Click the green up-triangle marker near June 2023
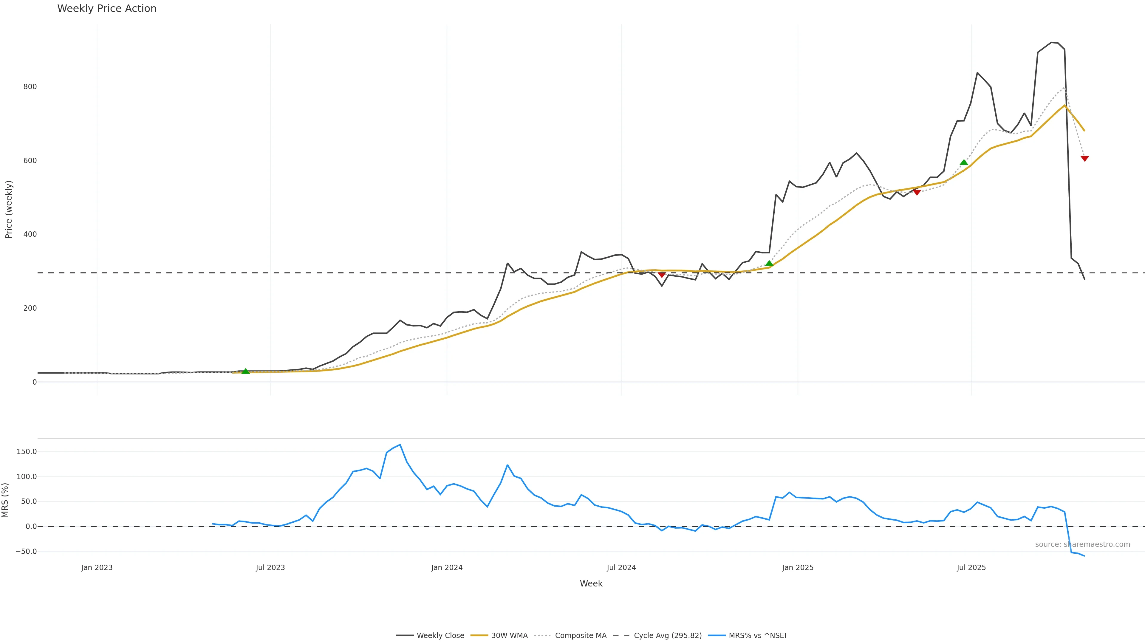Screen dimensions: 1145x644 click(x=245, y=371)
